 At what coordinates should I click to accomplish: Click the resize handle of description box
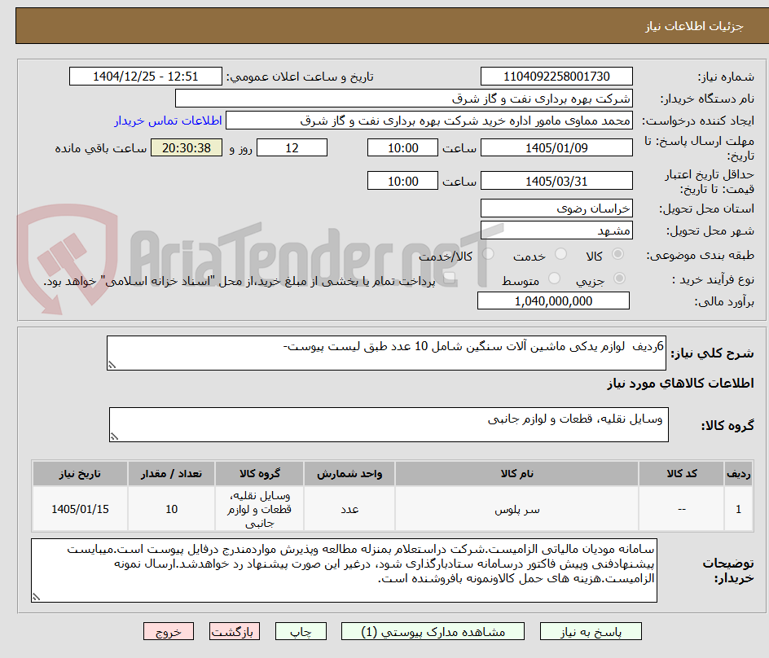(x=112, y=365)
